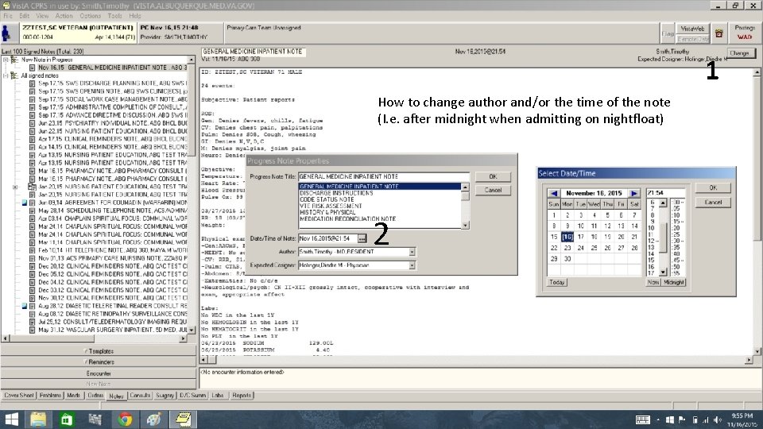Switch to the Labs tab
This screenshot has height=429, width=763.
[x=218, y=396]
